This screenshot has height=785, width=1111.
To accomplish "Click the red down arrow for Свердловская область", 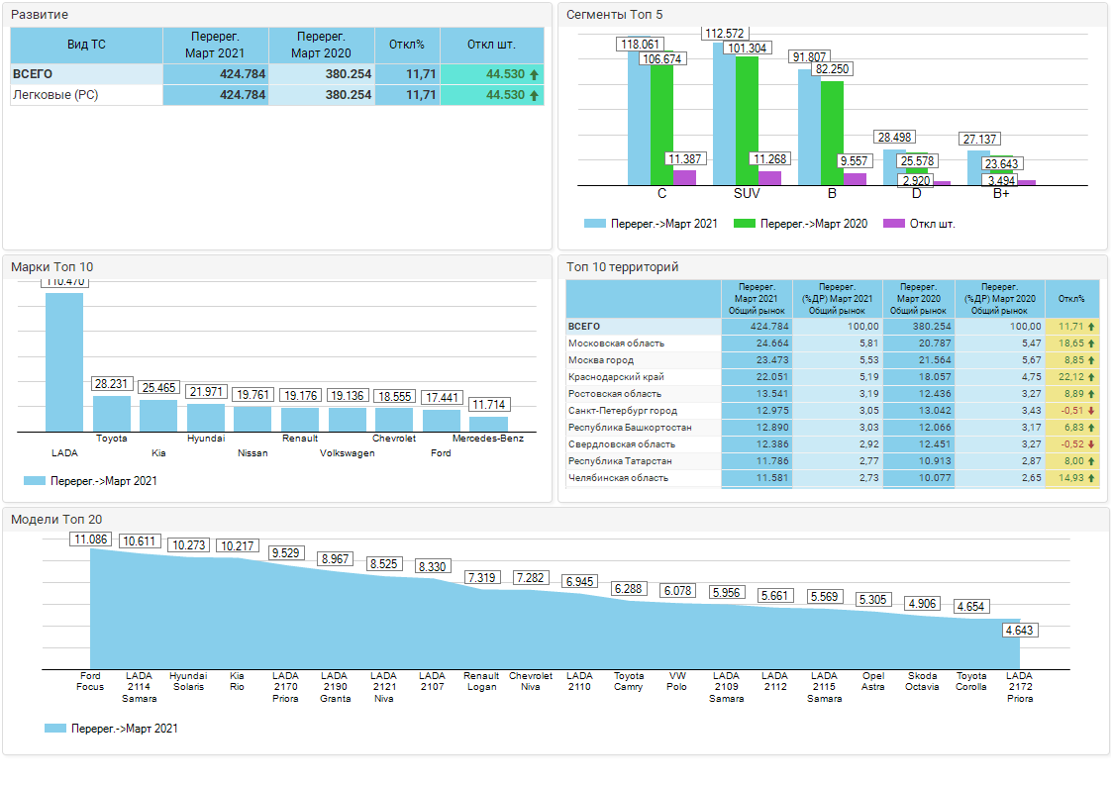I will click(x=1091, y=444).
